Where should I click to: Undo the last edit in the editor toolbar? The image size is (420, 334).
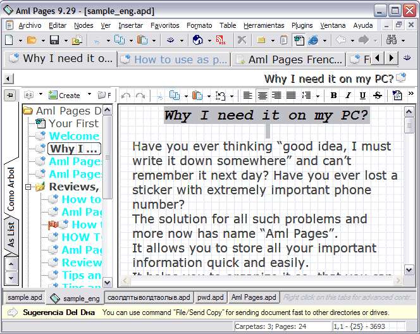126,96
